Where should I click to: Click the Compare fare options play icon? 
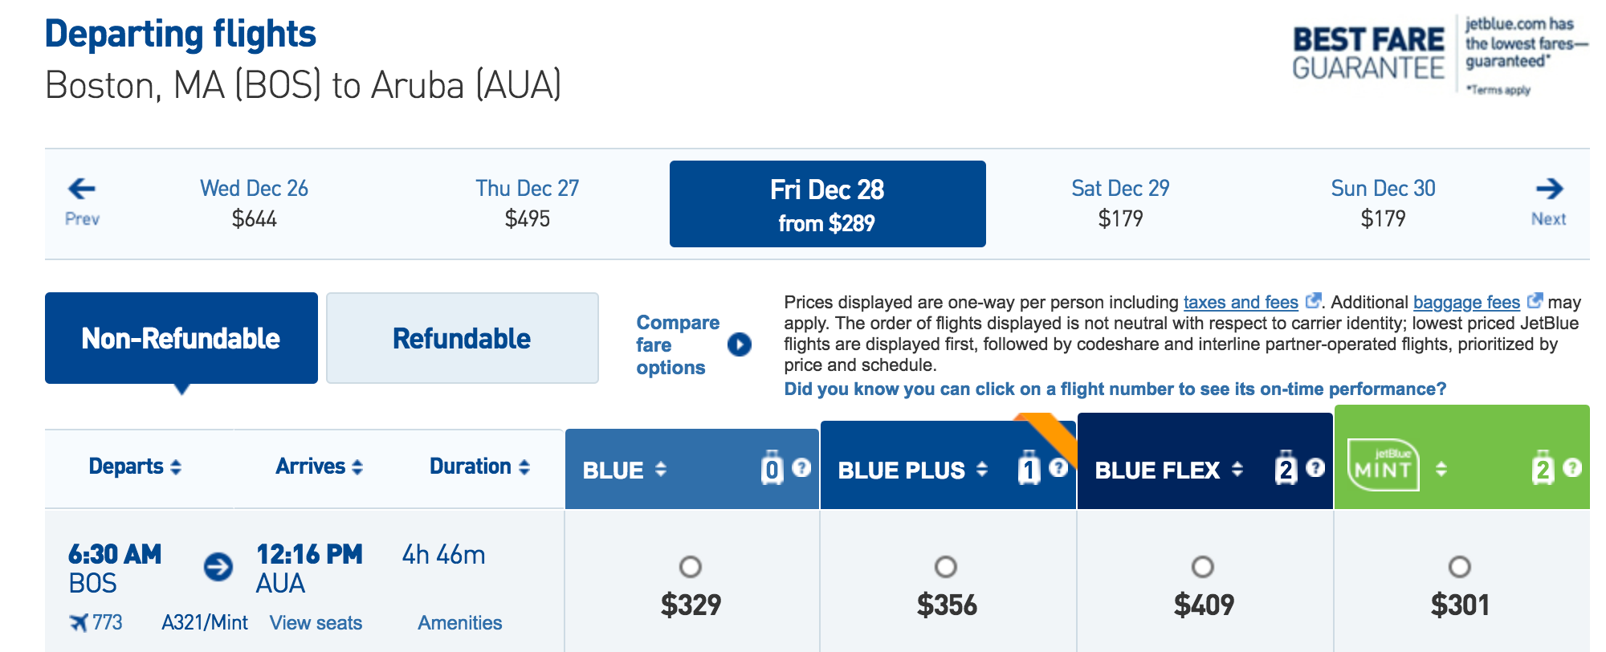[739, 344]
